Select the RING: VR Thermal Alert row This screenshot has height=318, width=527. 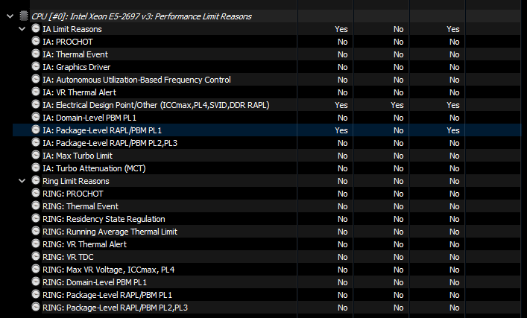click(85, 244)
